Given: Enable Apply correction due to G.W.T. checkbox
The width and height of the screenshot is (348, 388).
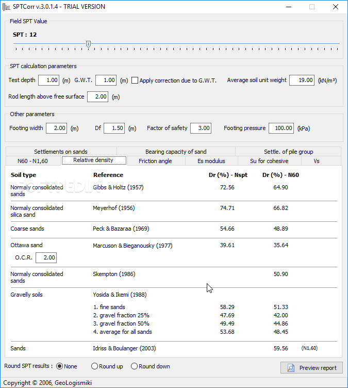Looking at the screenshot, I should pos(135,80).
